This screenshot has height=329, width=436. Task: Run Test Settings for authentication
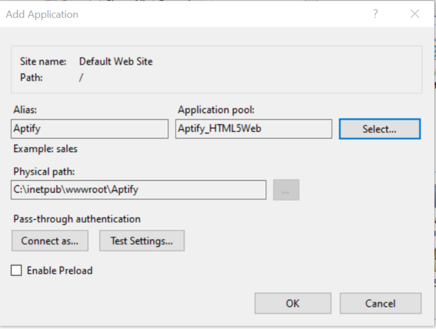[x=142, y=241]
